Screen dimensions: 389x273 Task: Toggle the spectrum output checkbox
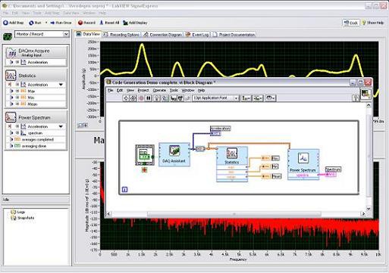[17, 133]
